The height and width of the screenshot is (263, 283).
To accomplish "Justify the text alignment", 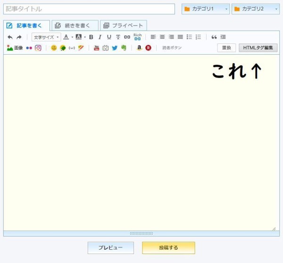I will [x=180, y=37].
